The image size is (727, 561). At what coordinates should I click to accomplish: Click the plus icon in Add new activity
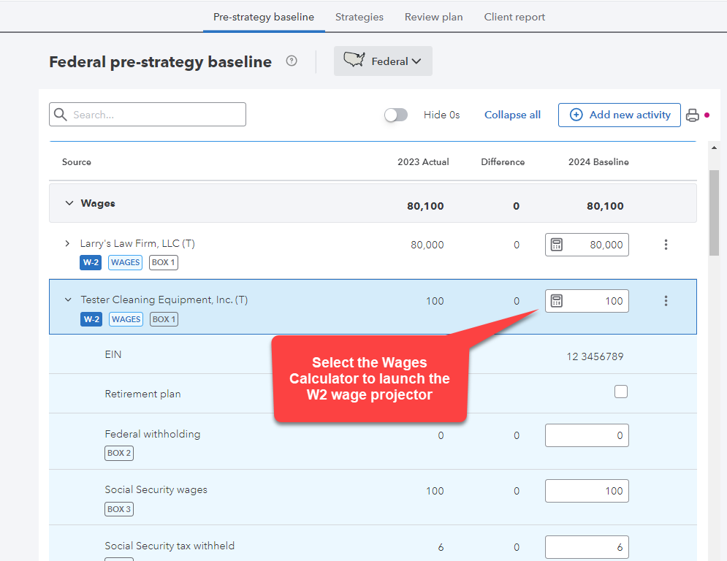[x=576, y=115]
